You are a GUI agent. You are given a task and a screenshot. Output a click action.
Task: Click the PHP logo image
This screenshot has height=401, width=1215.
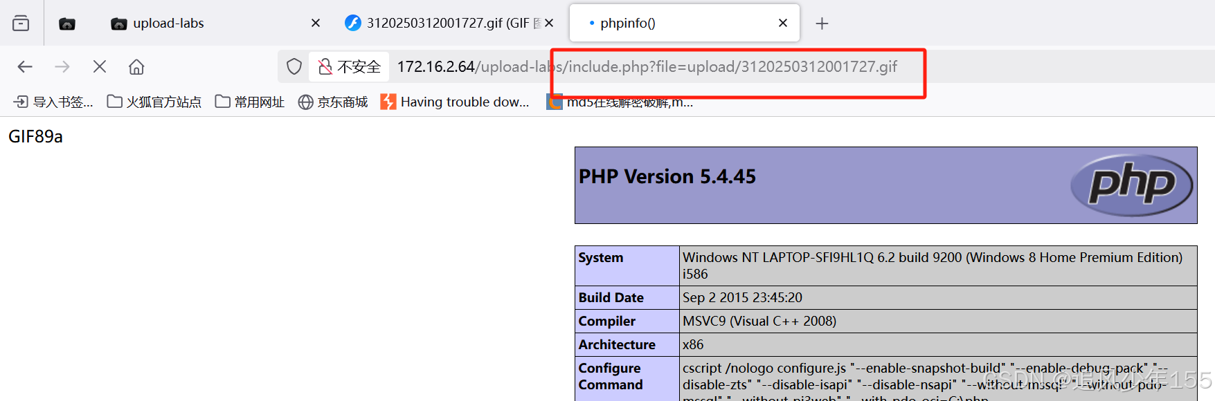(x=1131, y=185)
